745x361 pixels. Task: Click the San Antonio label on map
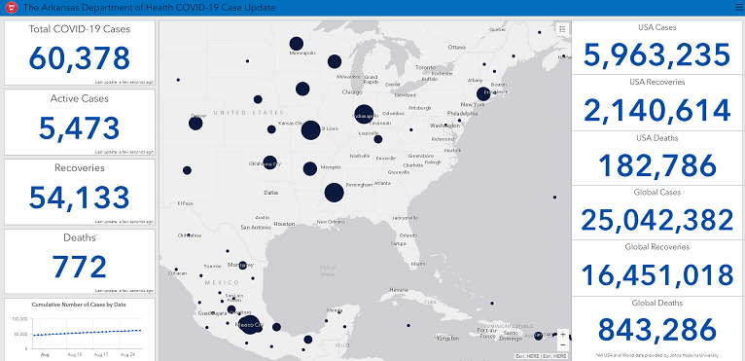[256, 227]
